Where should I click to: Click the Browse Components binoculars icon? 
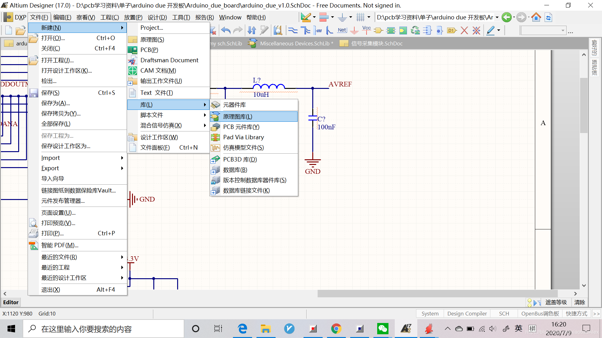click(x=277, y=30)
